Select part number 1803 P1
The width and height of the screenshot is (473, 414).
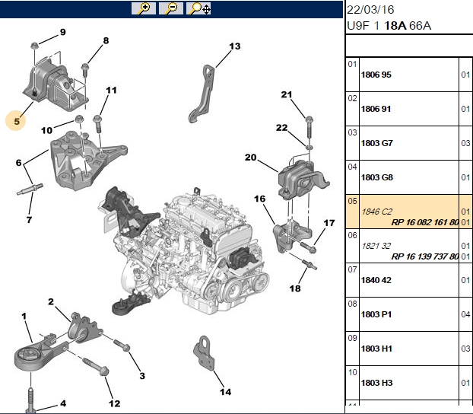pos(376,314)
